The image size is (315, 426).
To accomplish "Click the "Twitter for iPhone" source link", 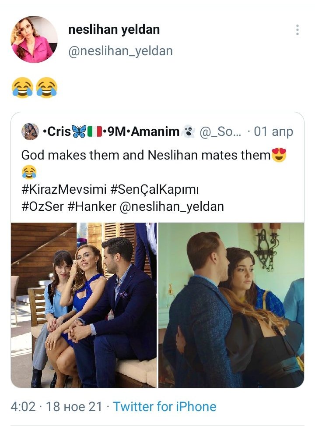I will tap(164, 406).
